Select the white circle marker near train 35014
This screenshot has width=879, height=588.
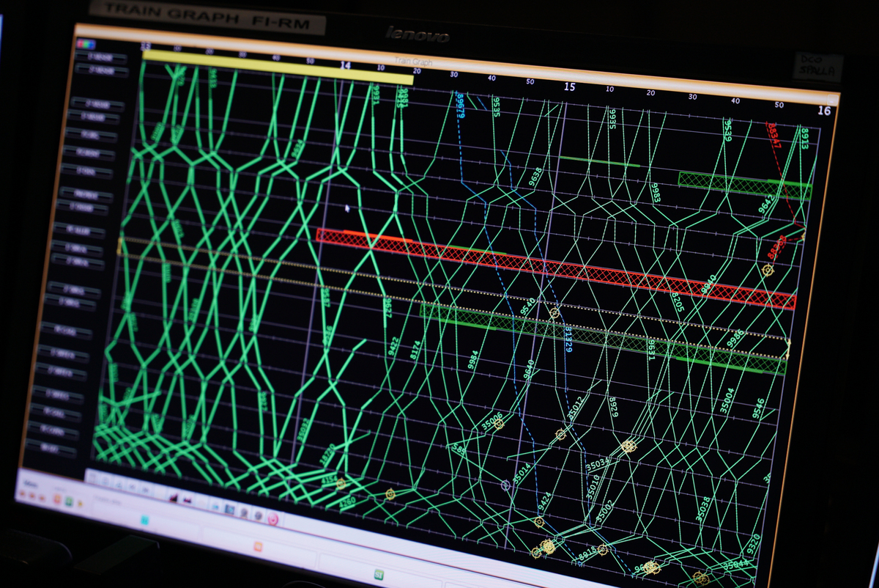tap(505, 485)
